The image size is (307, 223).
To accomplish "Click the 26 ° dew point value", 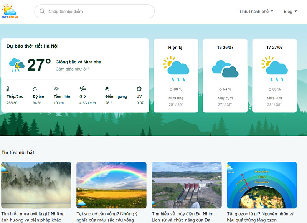I will point(109,103).
